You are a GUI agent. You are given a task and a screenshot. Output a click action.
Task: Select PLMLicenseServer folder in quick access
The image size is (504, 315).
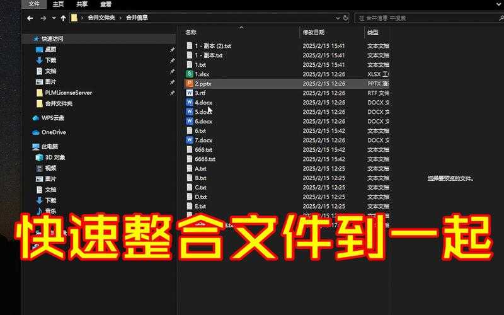(69, 93)
